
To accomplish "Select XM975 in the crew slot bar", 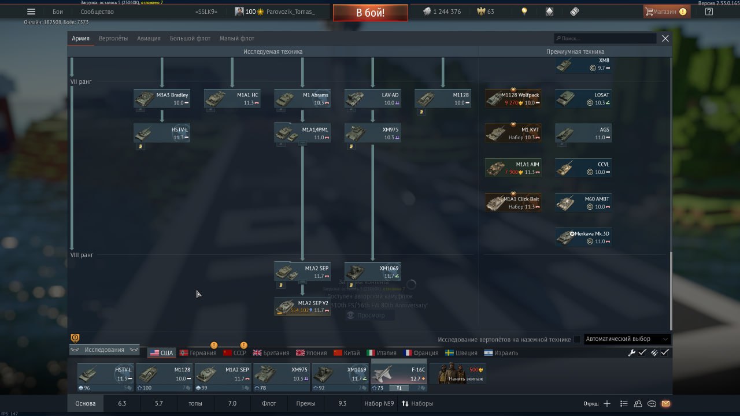I will [x=281, y=374].
